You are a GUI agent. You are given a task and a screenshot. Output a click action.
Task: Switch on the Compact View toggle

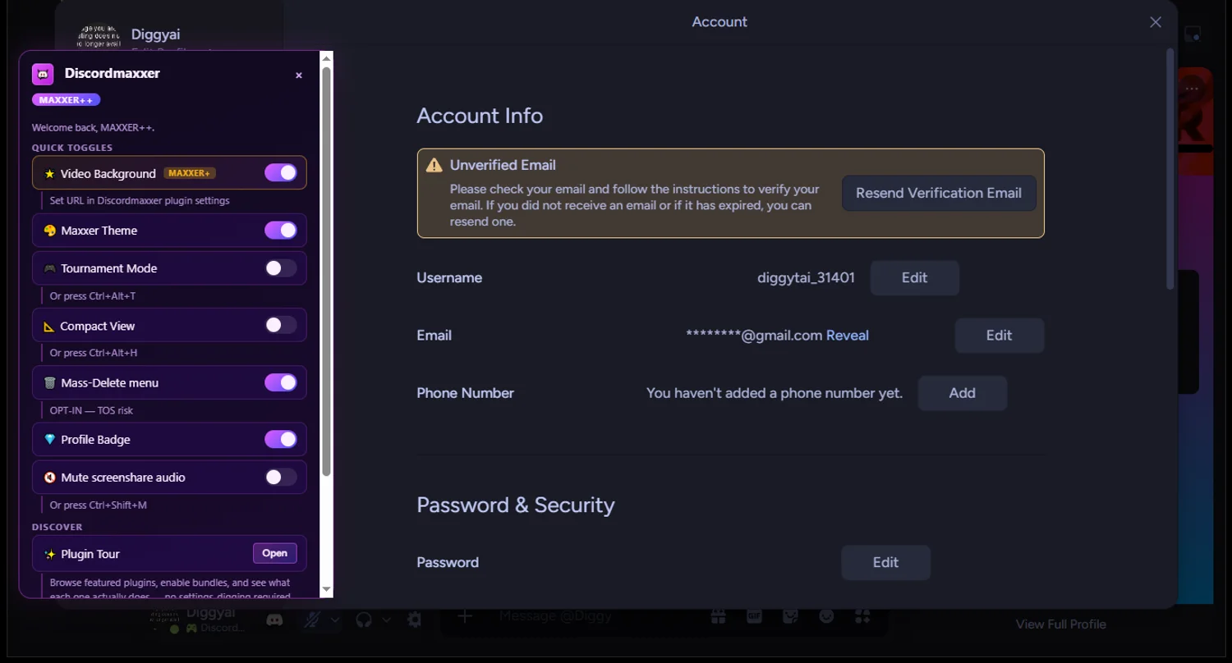click(281, 326)
